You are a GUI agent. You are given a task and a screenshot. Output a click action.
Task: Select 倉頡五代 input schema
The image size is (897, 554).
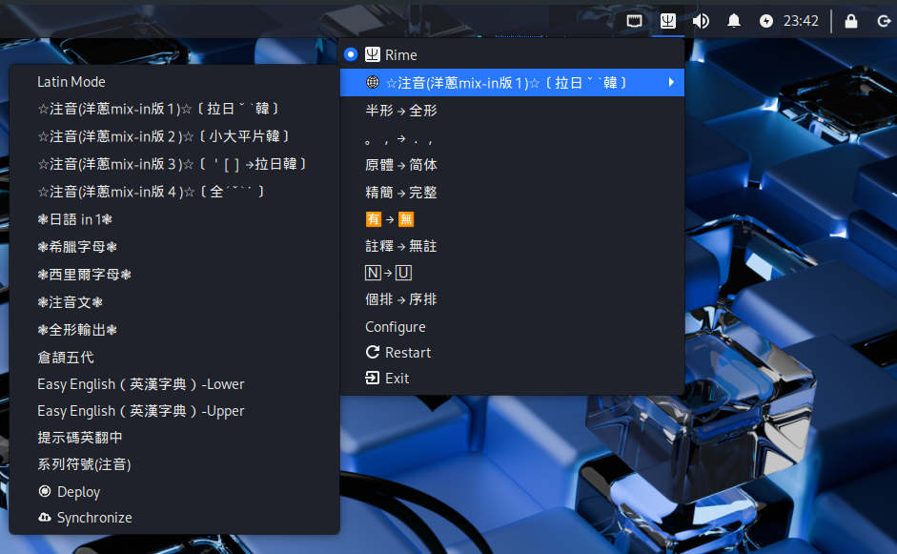click(x=66, y=358)
